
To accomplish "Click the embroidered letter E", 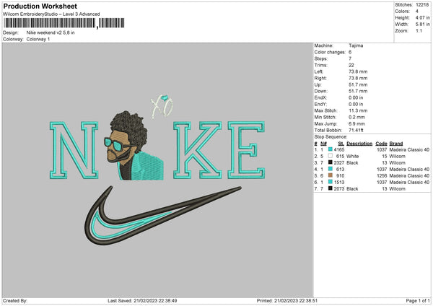I will coord(246,150).
